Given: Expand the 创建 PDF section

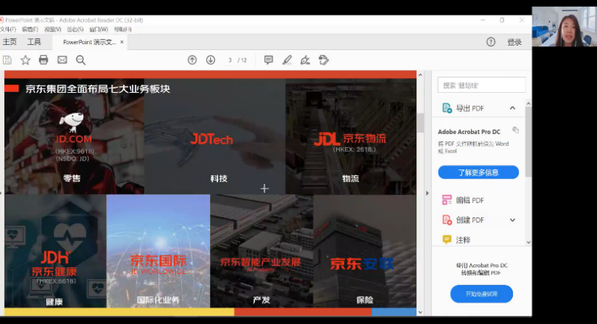Looking at the screenshot, I should coord(512,220).
